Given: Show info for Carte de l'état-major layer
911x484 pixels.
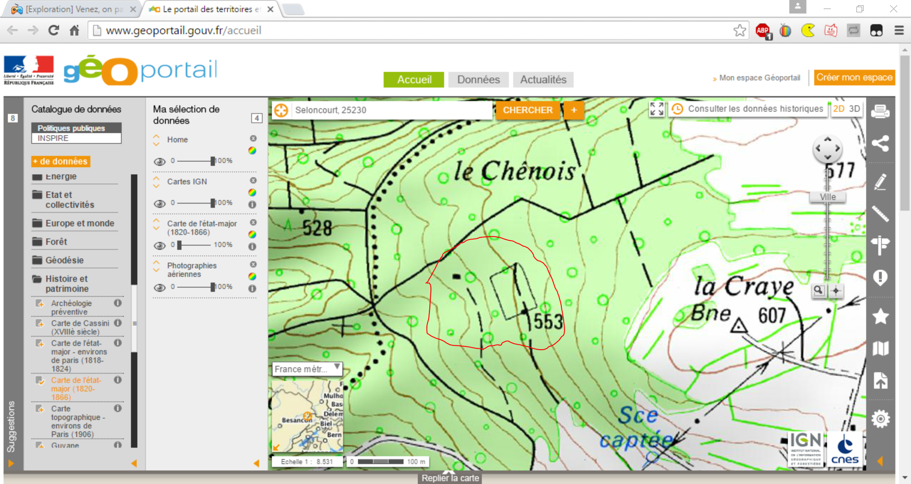Looking at the screenshot, I should click(x=252, y=246).
